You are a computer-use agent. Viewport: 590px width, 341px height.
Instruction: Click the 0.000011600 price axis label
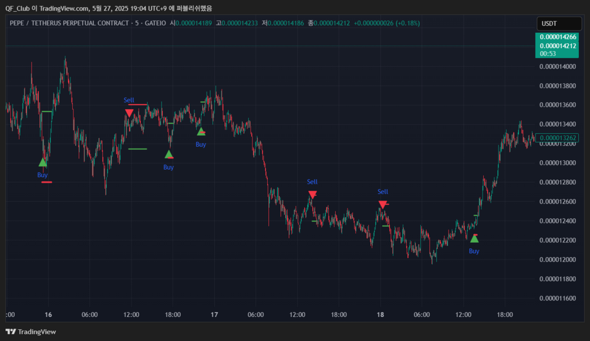557,299
